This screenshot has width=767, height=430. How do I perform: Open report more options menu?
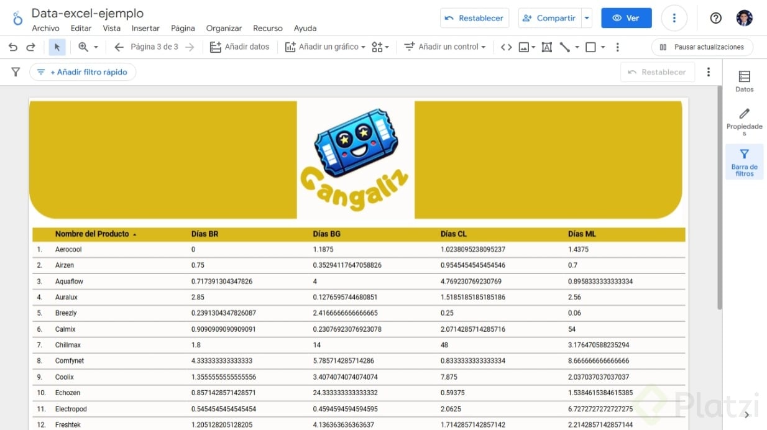click(674, 18)
